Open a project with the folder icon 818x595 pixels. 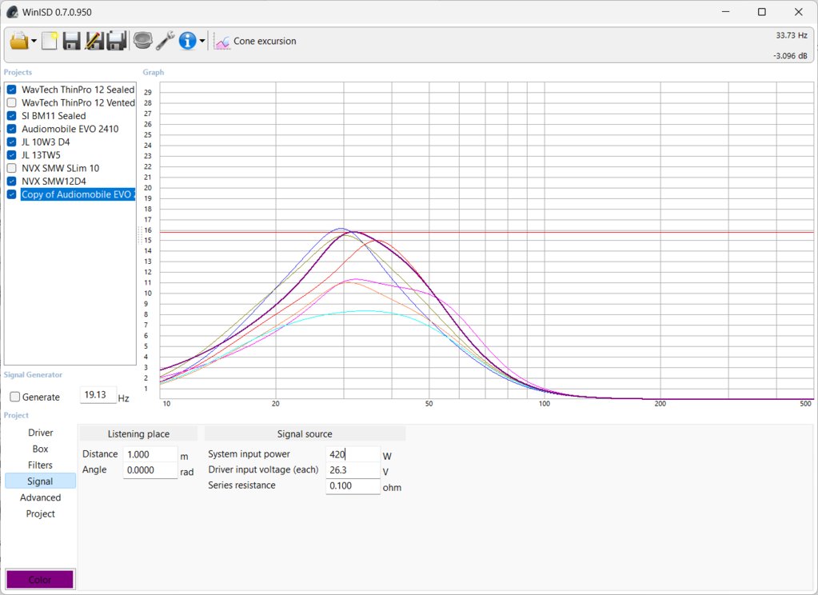click(19, 41)
